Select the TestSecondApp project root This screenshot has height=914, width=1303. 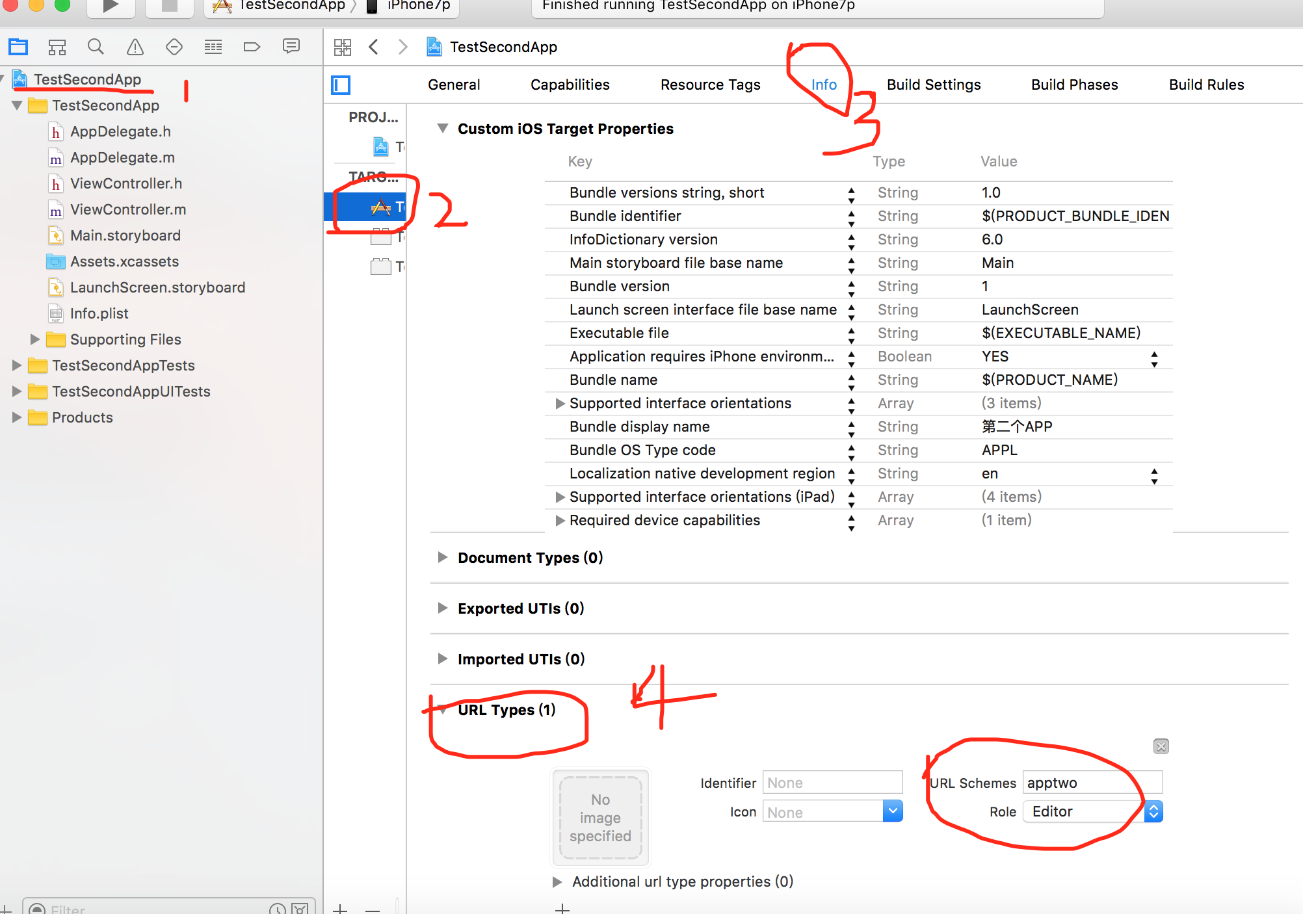[87, 79]
